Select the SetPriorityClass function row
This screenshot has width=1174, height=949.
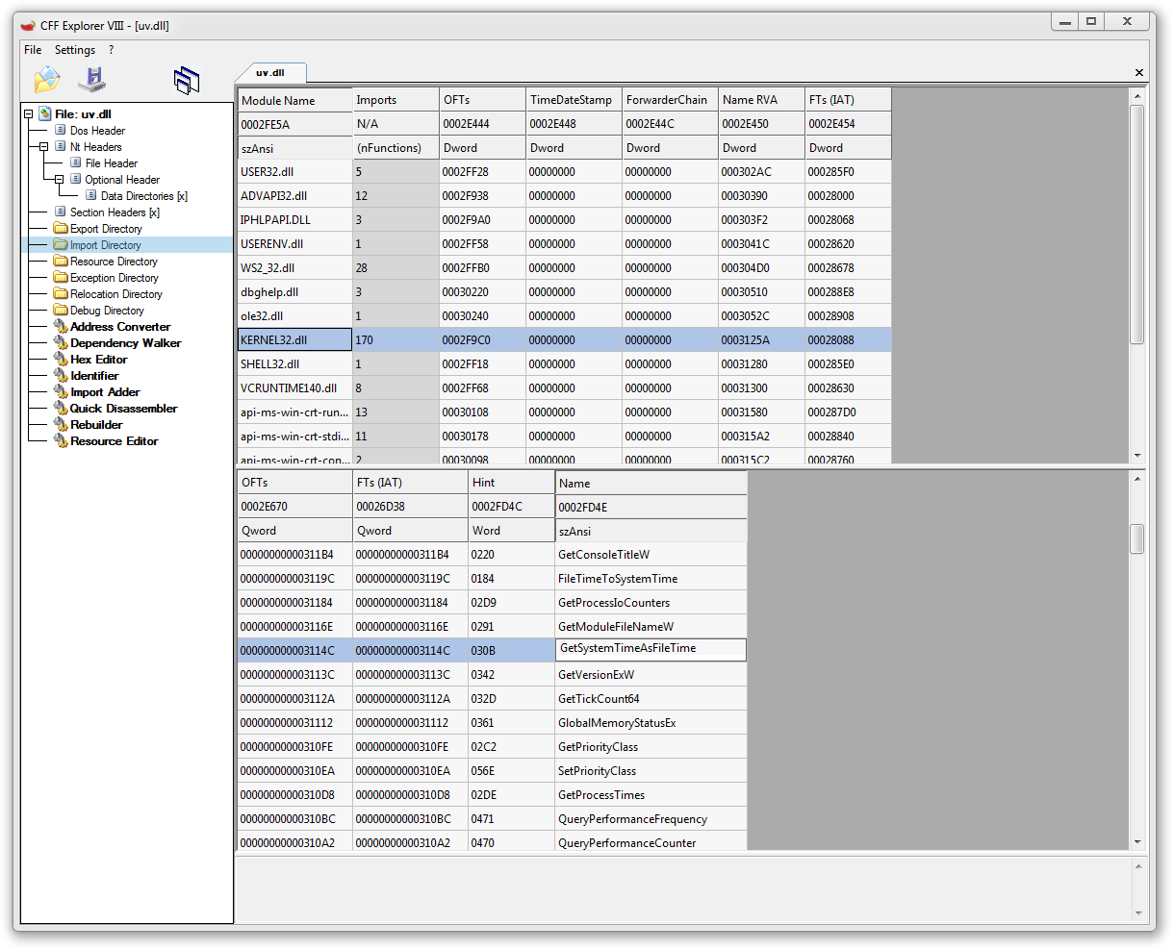click(x=492, y=771)
